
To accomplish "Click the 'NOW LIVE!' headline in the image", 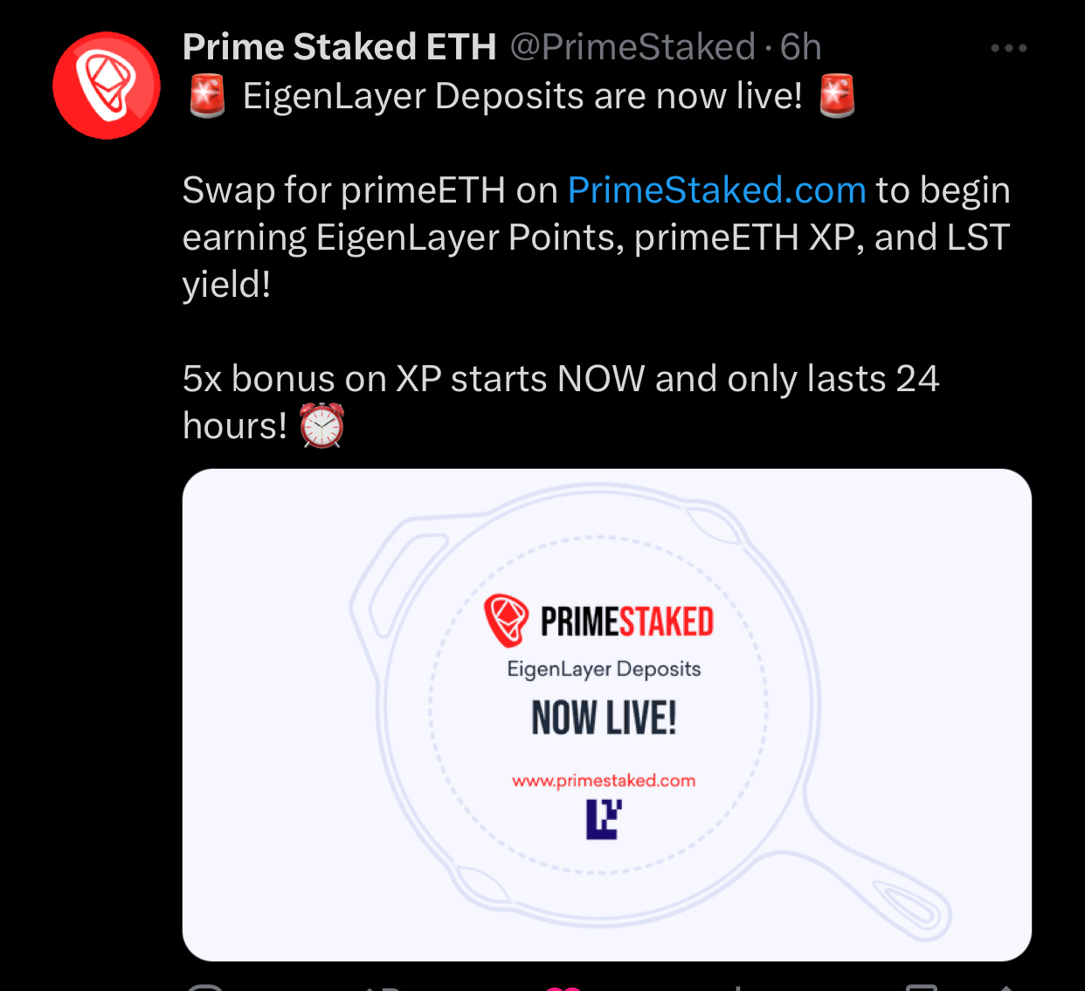I will pyautogui.click(x=604, y=719).
